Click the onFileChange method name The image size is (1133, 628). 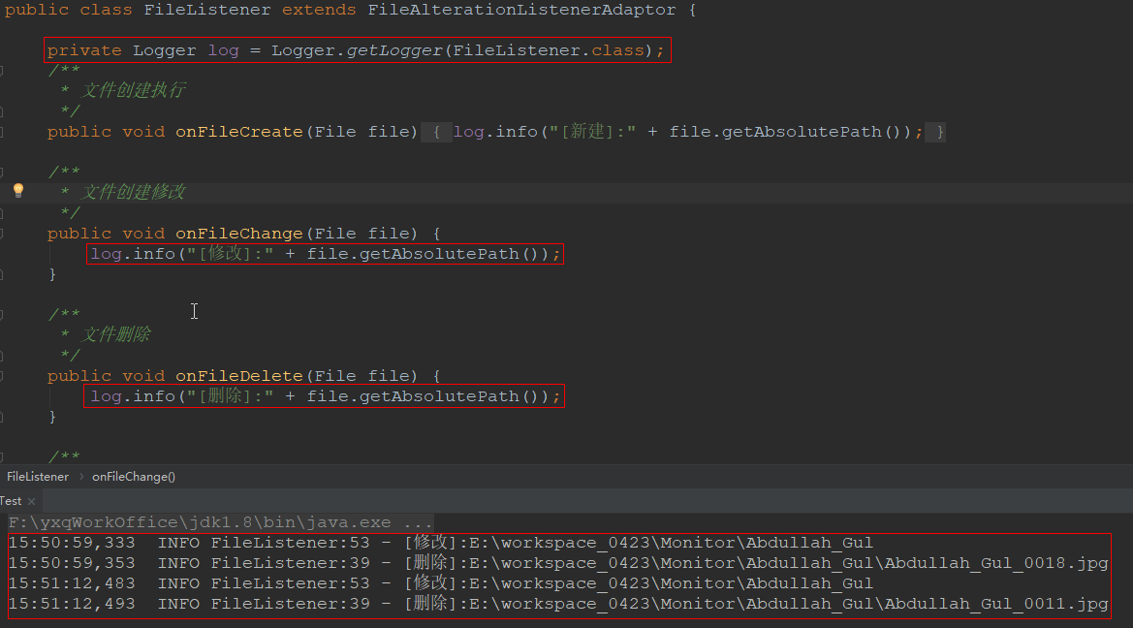pyautogui.click(x=239, y=235)
